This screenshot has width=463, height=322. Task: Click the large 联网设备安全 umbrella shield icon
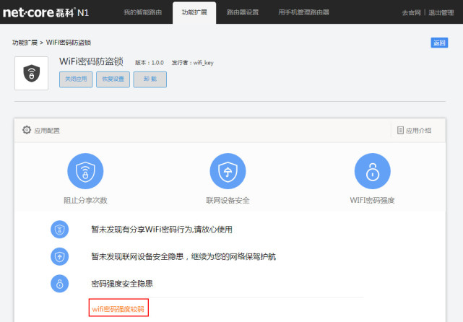tap(228, 171)
